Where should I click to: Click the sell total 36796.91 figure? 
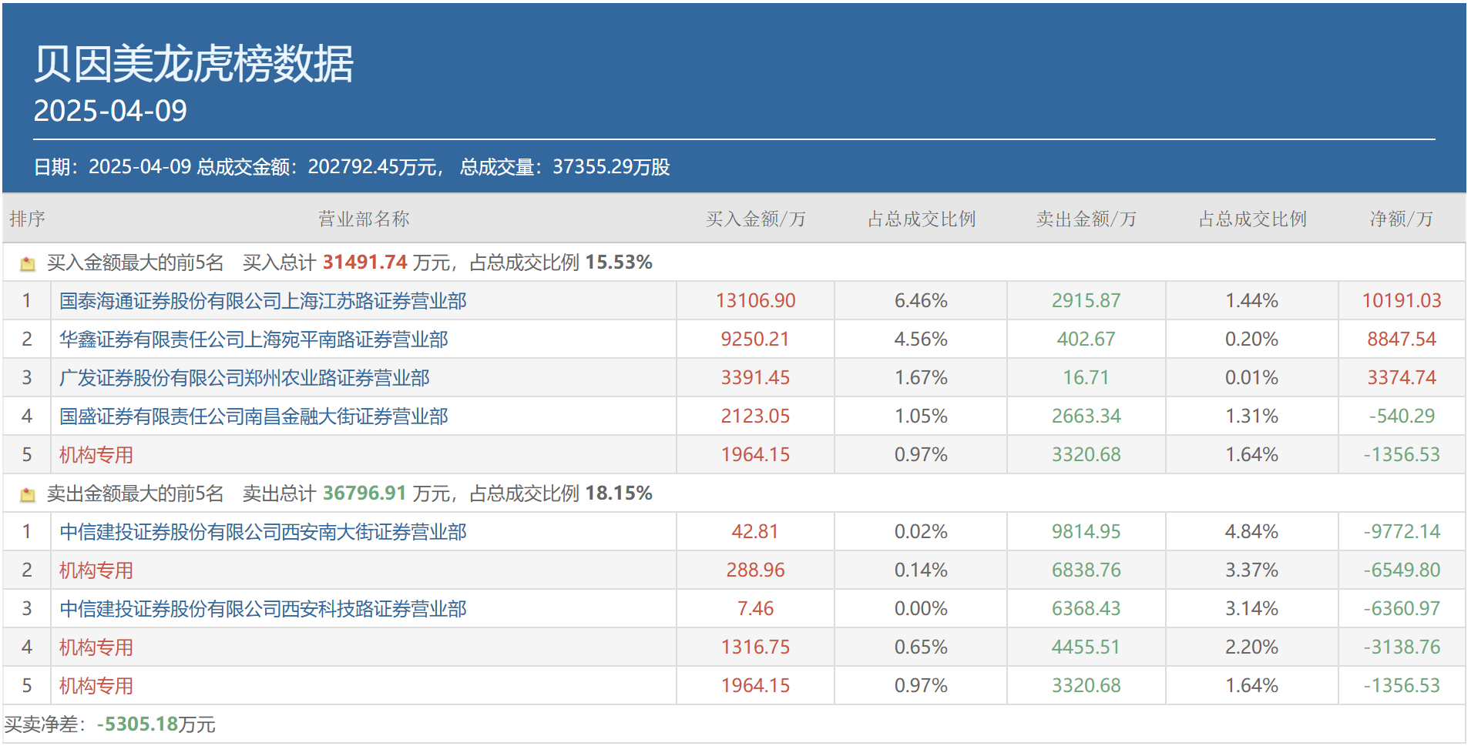[364, 493]
